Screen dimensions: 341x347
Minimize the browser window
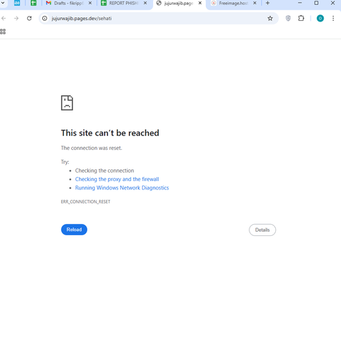point(300,3)
